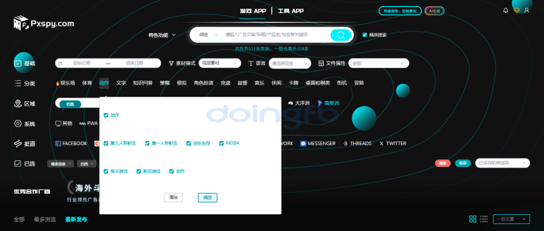Switch to grid view layout icon

click(x=472, y=219)
